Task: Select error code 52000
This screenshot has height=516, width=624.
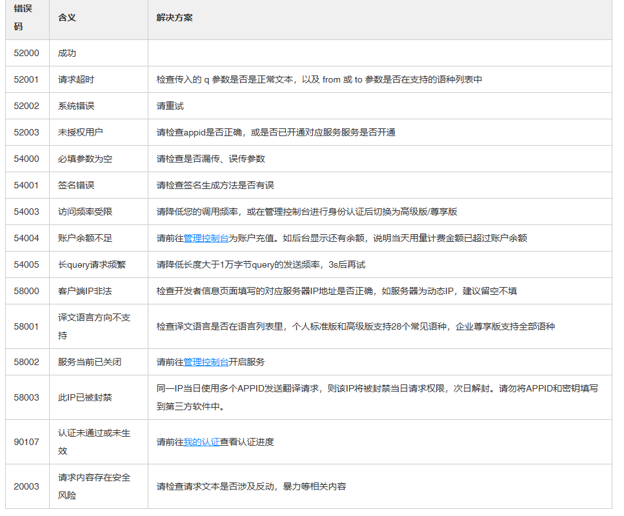Action: (26, 53)
